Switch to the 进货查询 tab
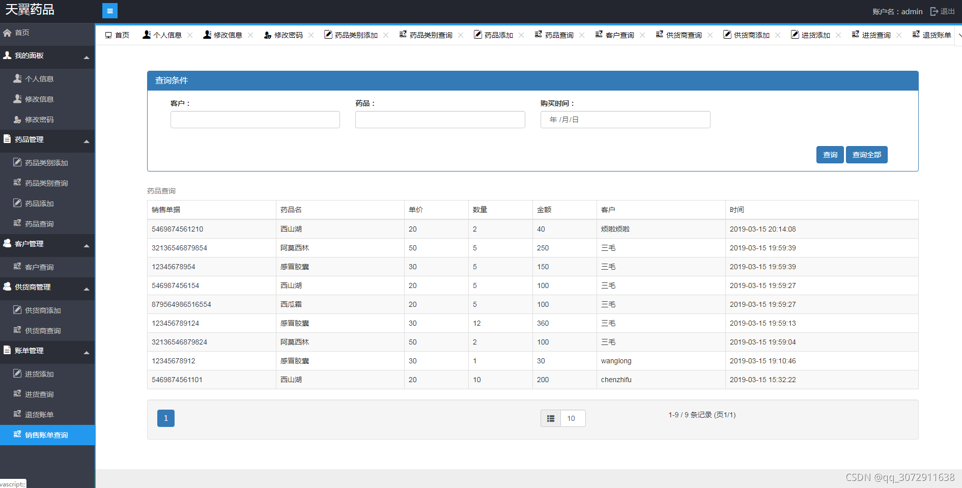 pyautogui.click(x=871, y=35)
